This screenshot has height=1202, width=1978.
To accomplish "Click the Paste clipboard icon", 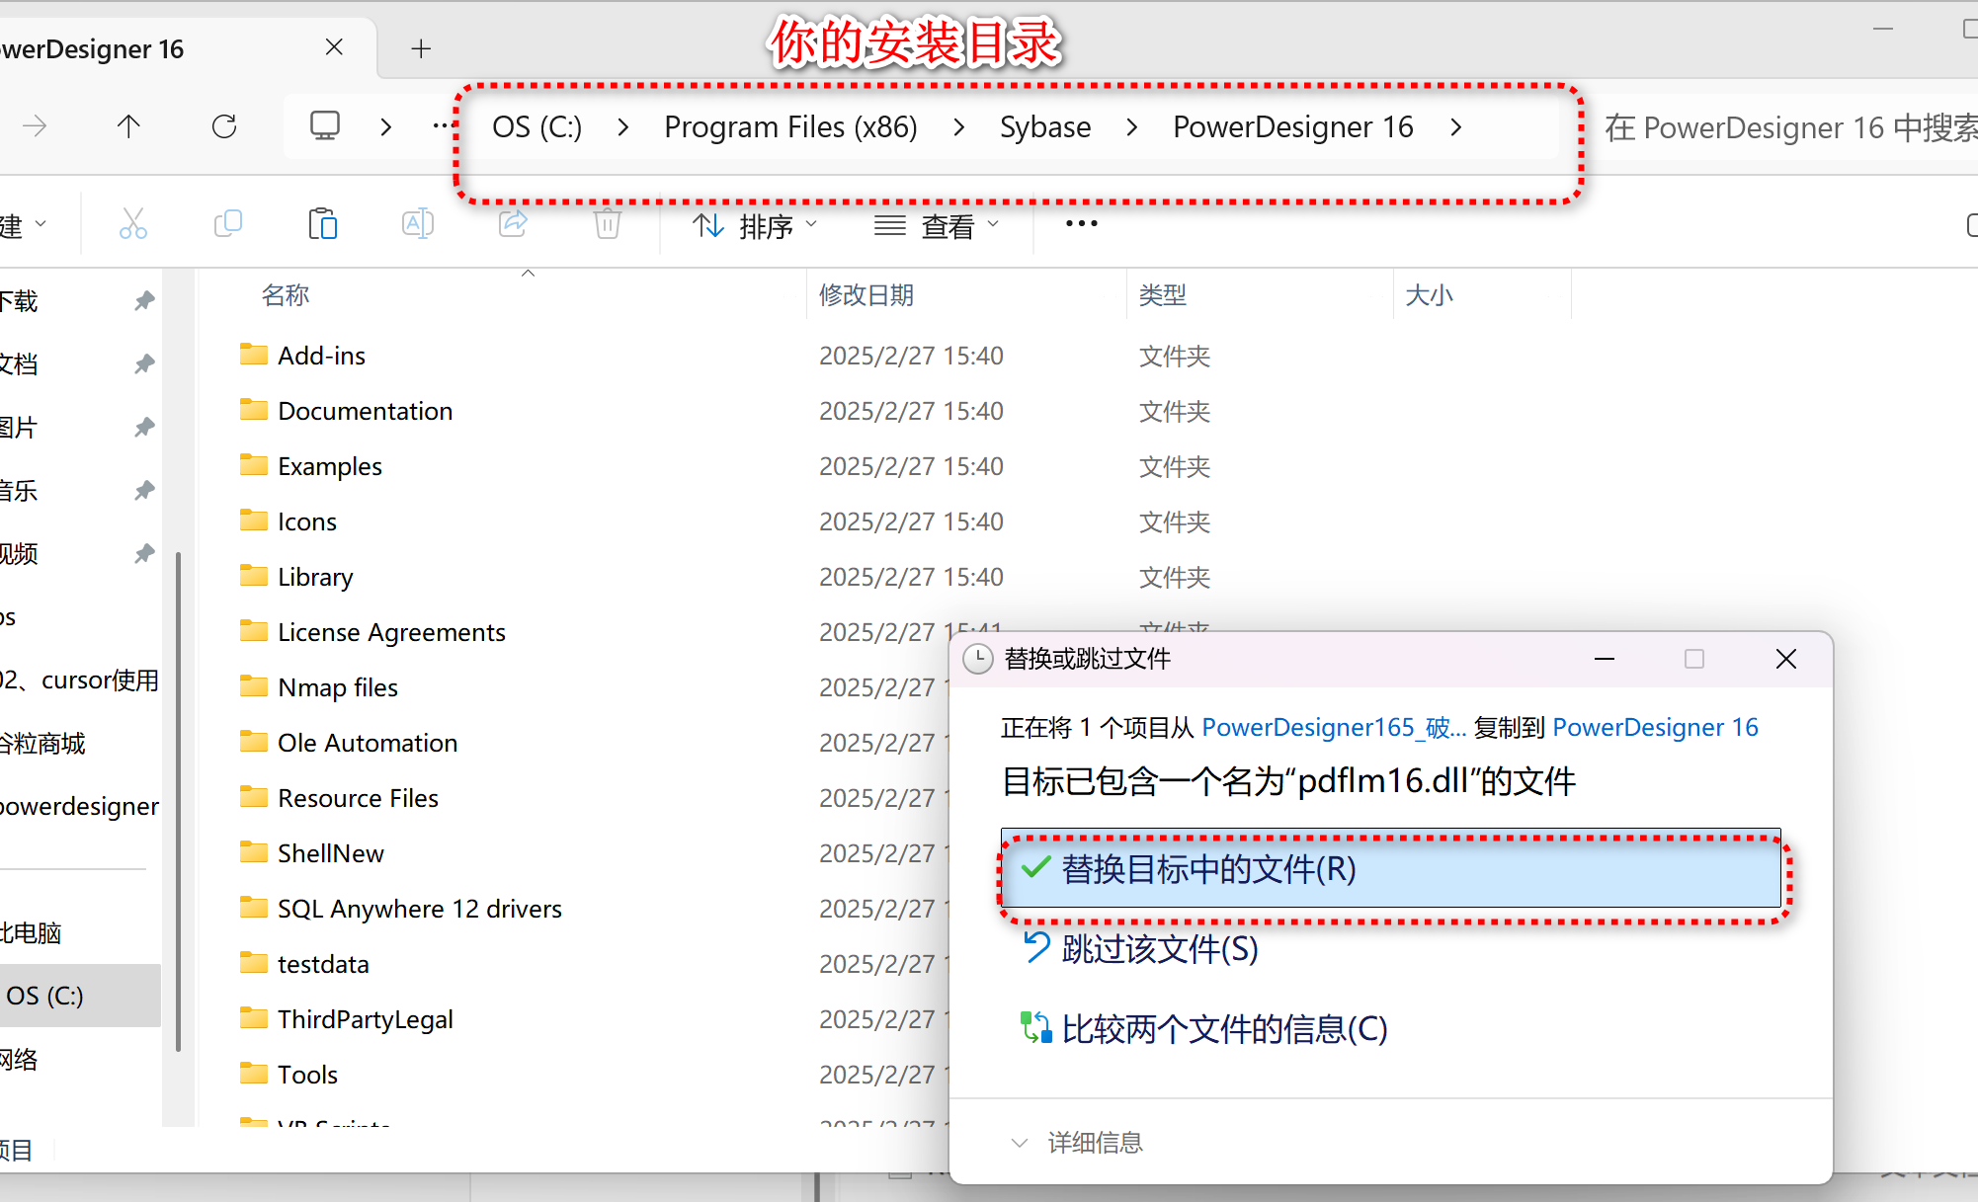I will [x=322, y=224].
